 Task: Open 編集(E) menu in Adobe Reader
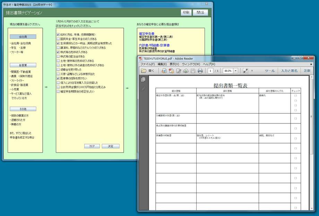click(x=162, y=64)
